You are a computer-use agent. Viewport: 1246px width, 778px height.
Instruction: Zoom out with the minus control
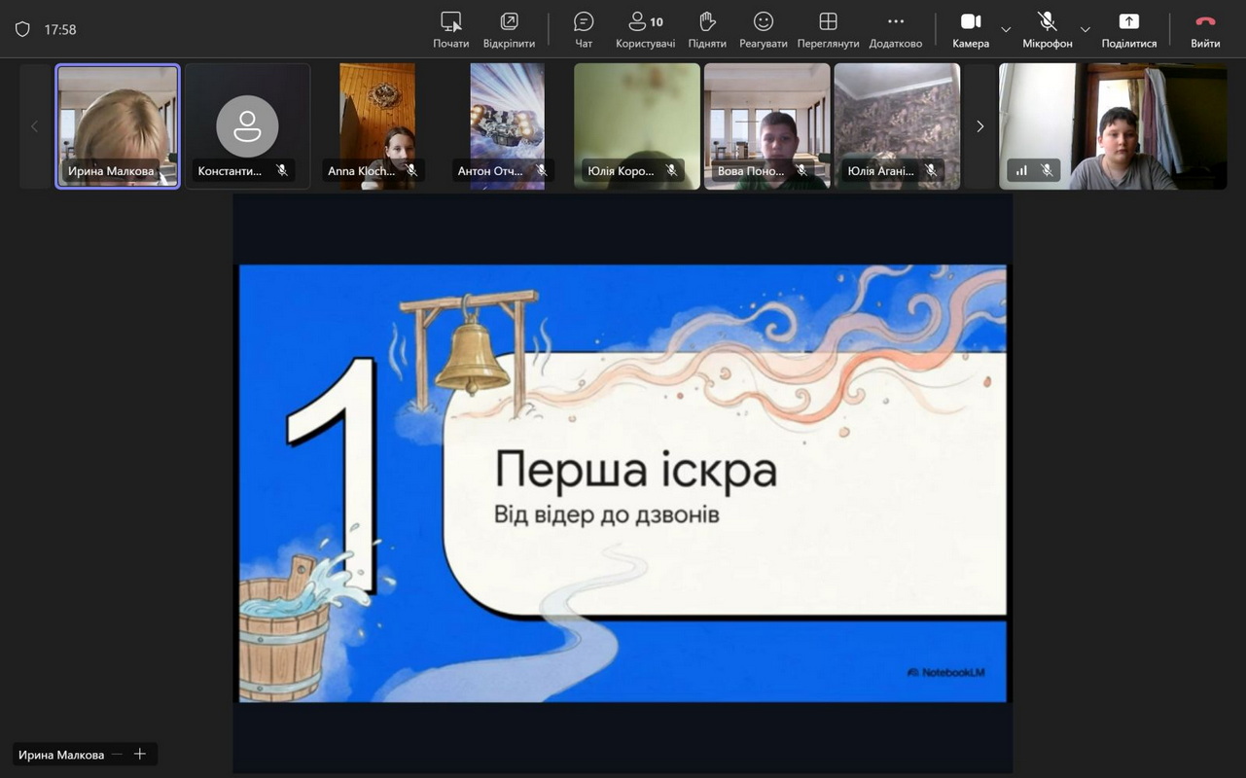118,754
